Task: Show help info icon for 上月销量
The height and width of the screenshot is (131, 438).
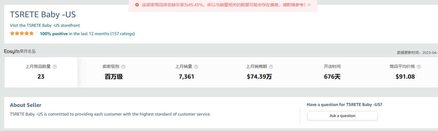Action: click(196, 67)
